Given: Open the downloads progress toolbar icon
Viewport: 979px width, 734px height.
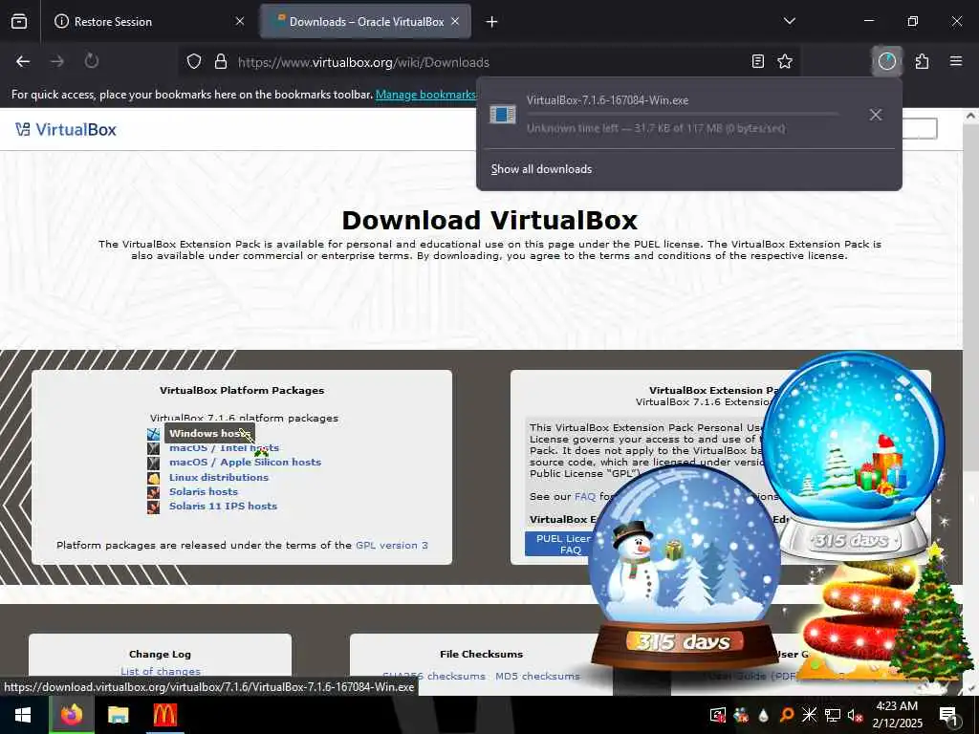Looking at the screenshot, I should (x=886, y=61).
